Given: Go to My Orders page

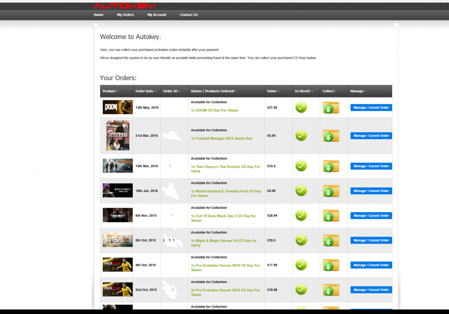Looking at the screenshot, I should pos(125,15).
